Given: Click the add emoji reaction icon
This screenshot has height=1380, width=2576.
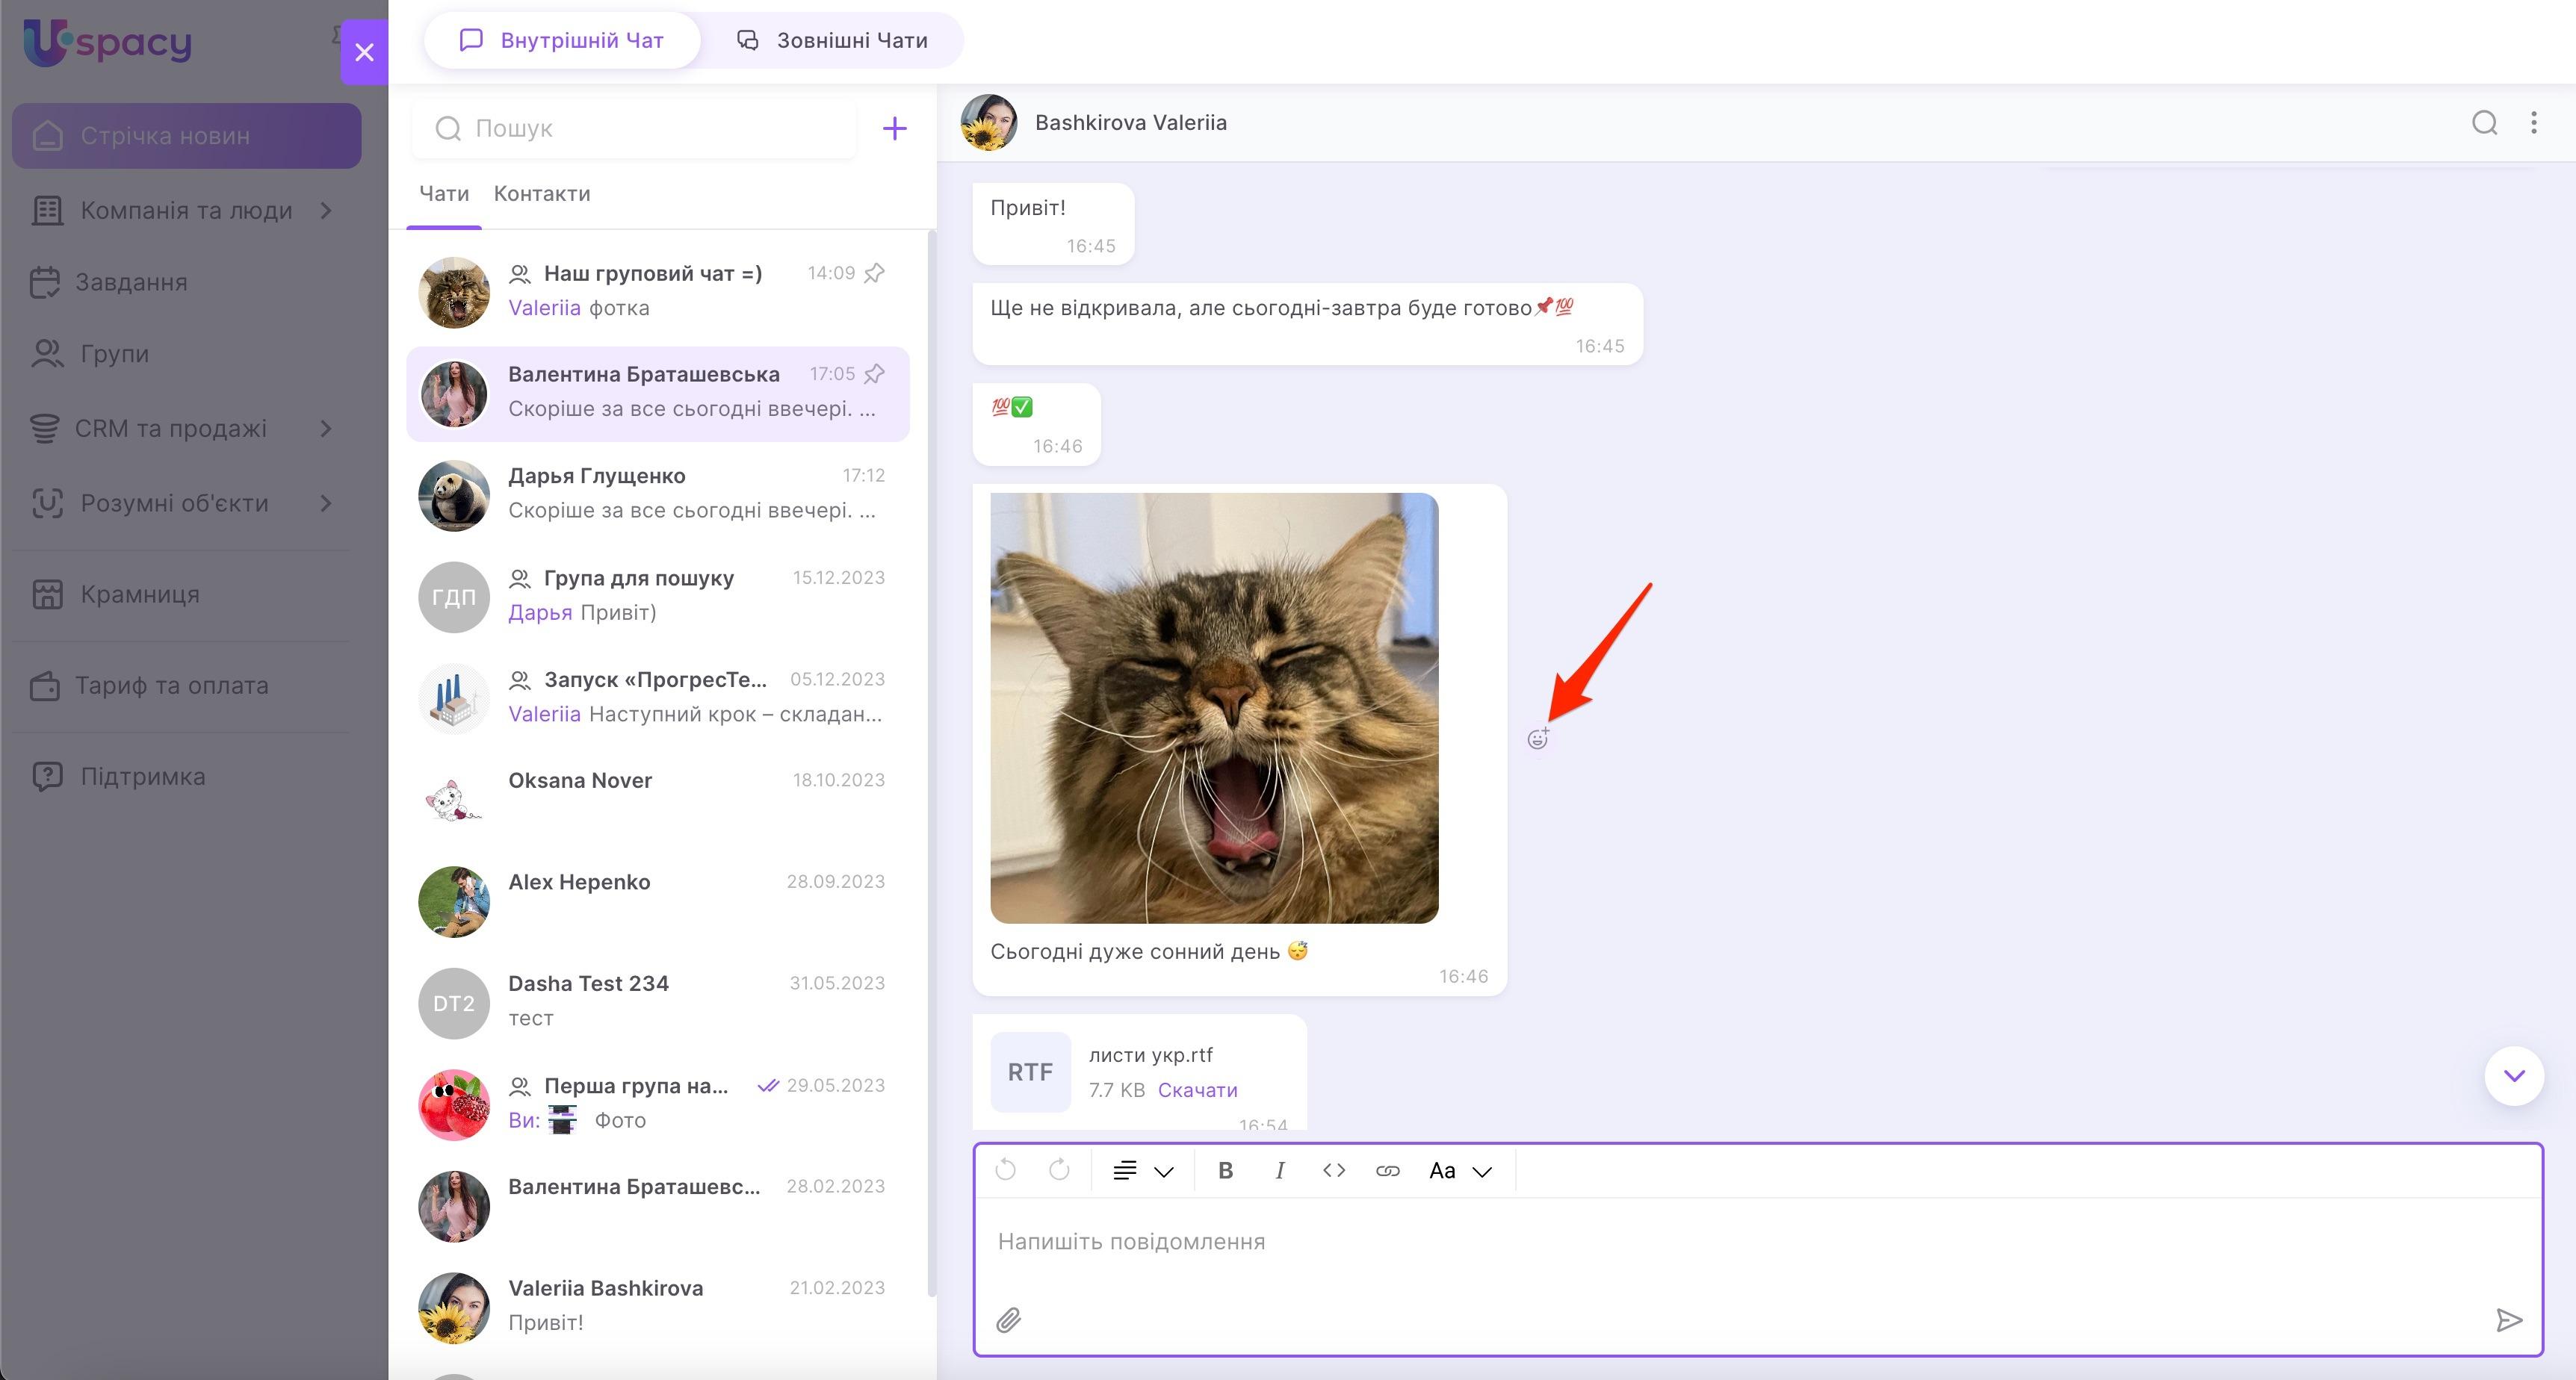Looking at the screenshot, I should pyautogui.click(x=1538, y=739).
